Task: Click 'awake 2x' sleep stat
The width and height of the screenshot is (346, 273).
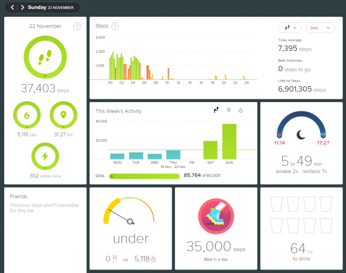Action: click(287, 172)
